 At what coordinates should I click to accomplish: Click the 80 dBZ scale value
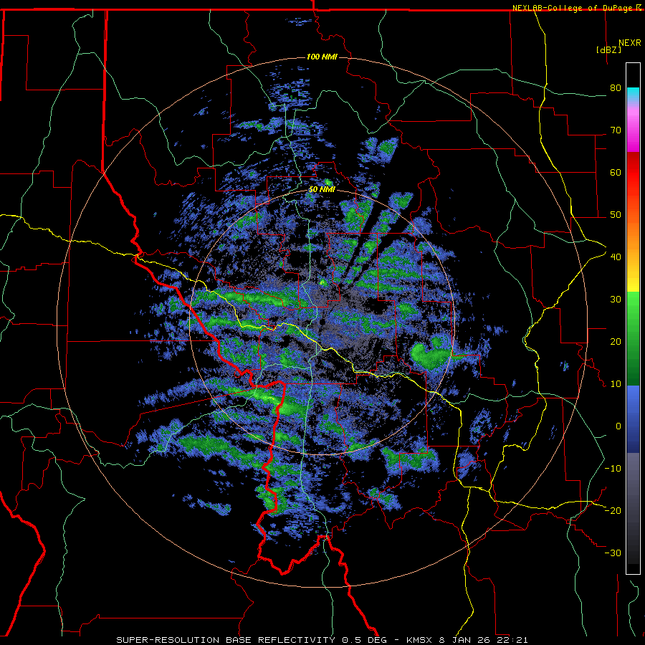616,88
